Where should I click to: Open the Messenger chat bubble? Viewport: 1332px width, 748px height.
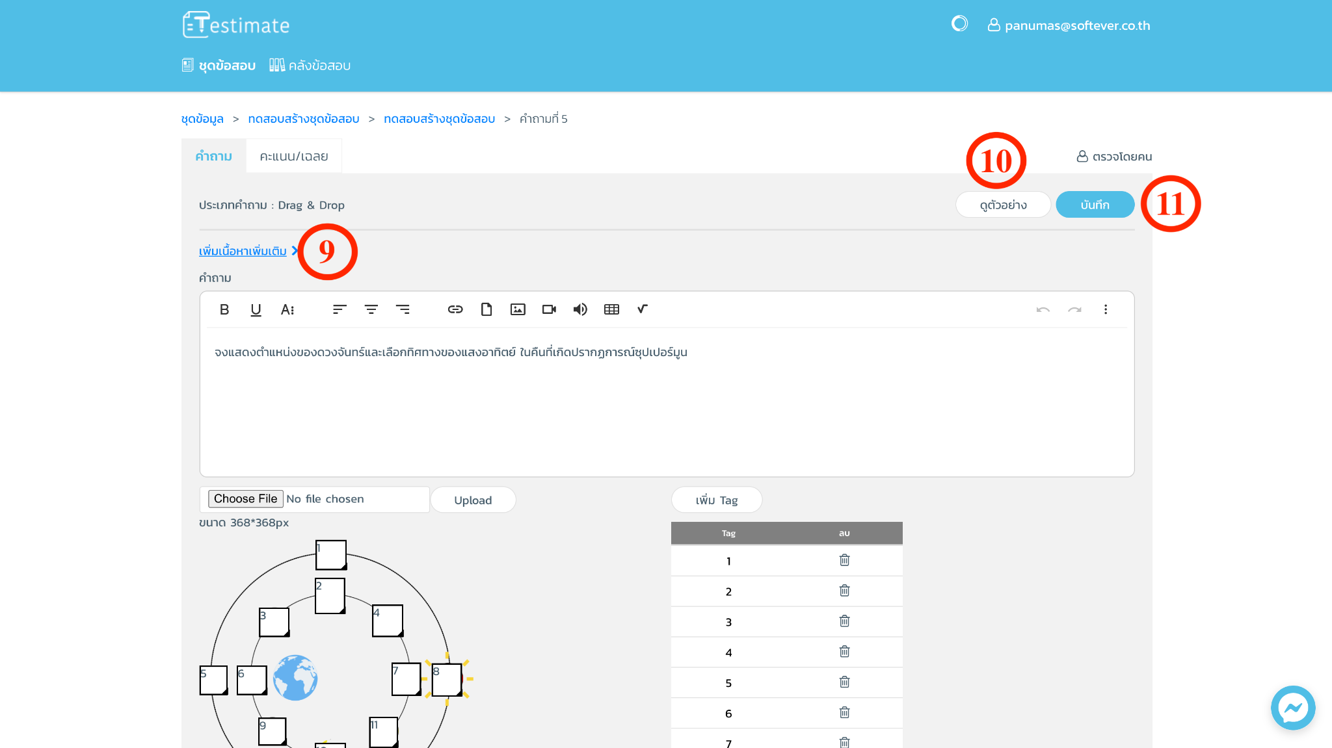(1292, 707)
